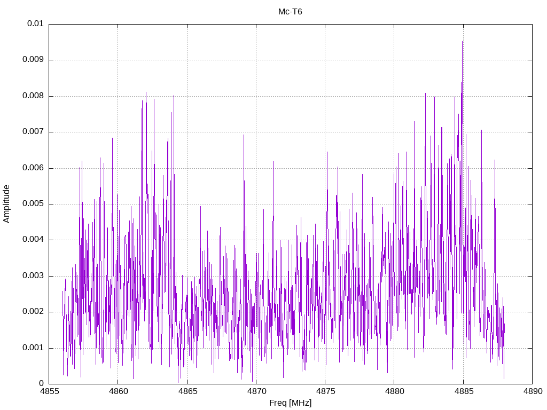This screenshot has height=410, width=547.
Task: Click the Freq [MHz] x-axis label
Action: pyautogui.click(x=290, y=403)
